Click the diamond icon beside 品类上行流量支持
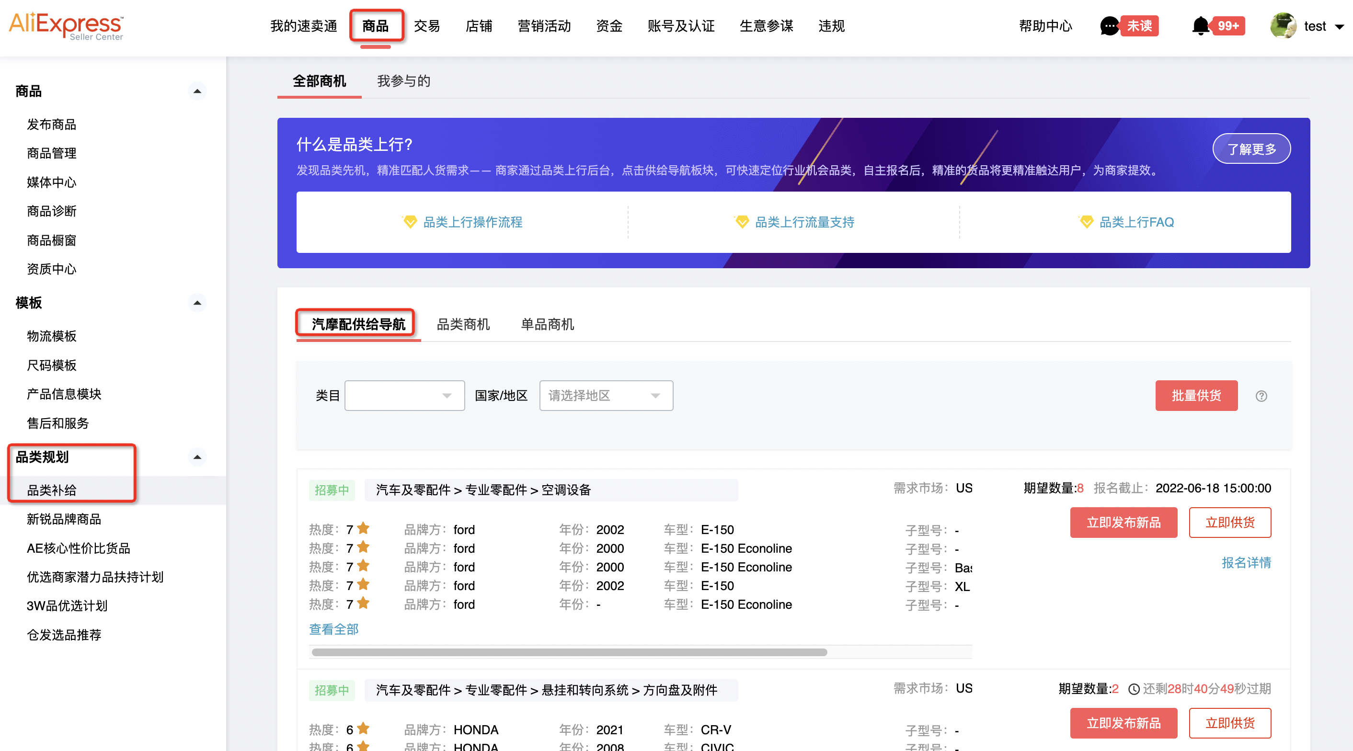Screen dimensions: 1353x751 (x=741, y=222)
